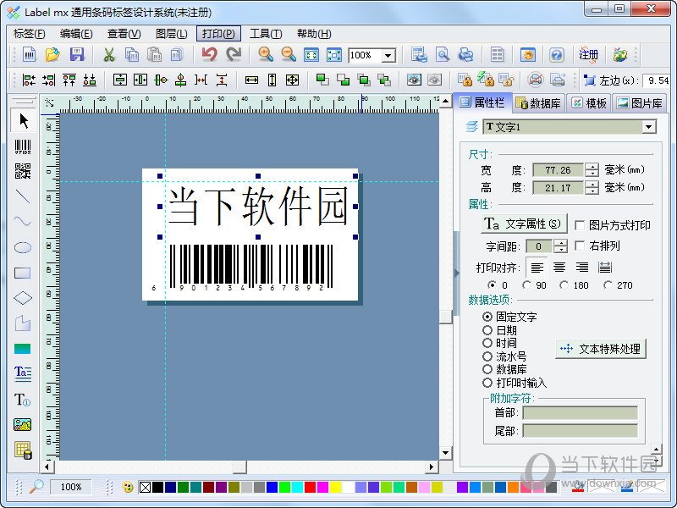Viewport: 677px width, 508px height.
Task: Switch to the 图片库 tab
Action: coord(640,103)
